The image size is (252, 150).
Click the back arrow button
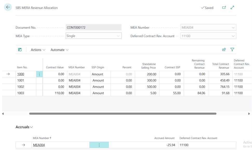[x=8, y=7]
